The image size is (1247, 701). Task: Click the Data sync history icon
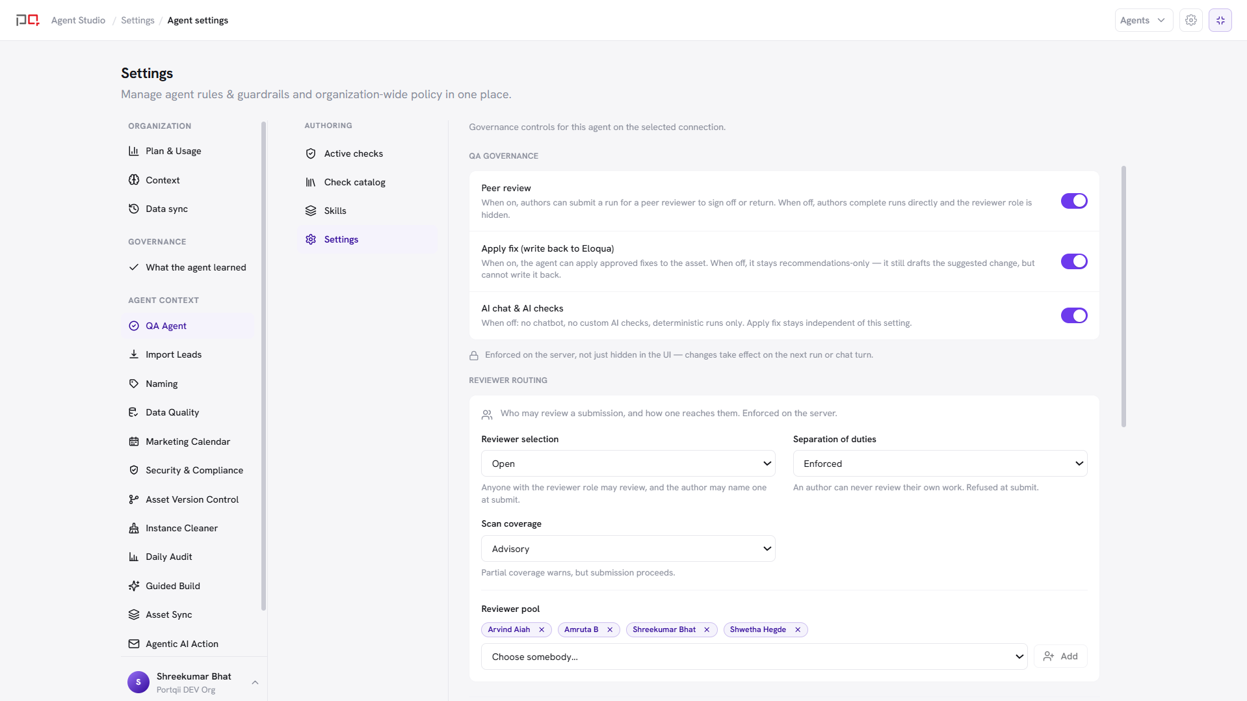(134, 209)
